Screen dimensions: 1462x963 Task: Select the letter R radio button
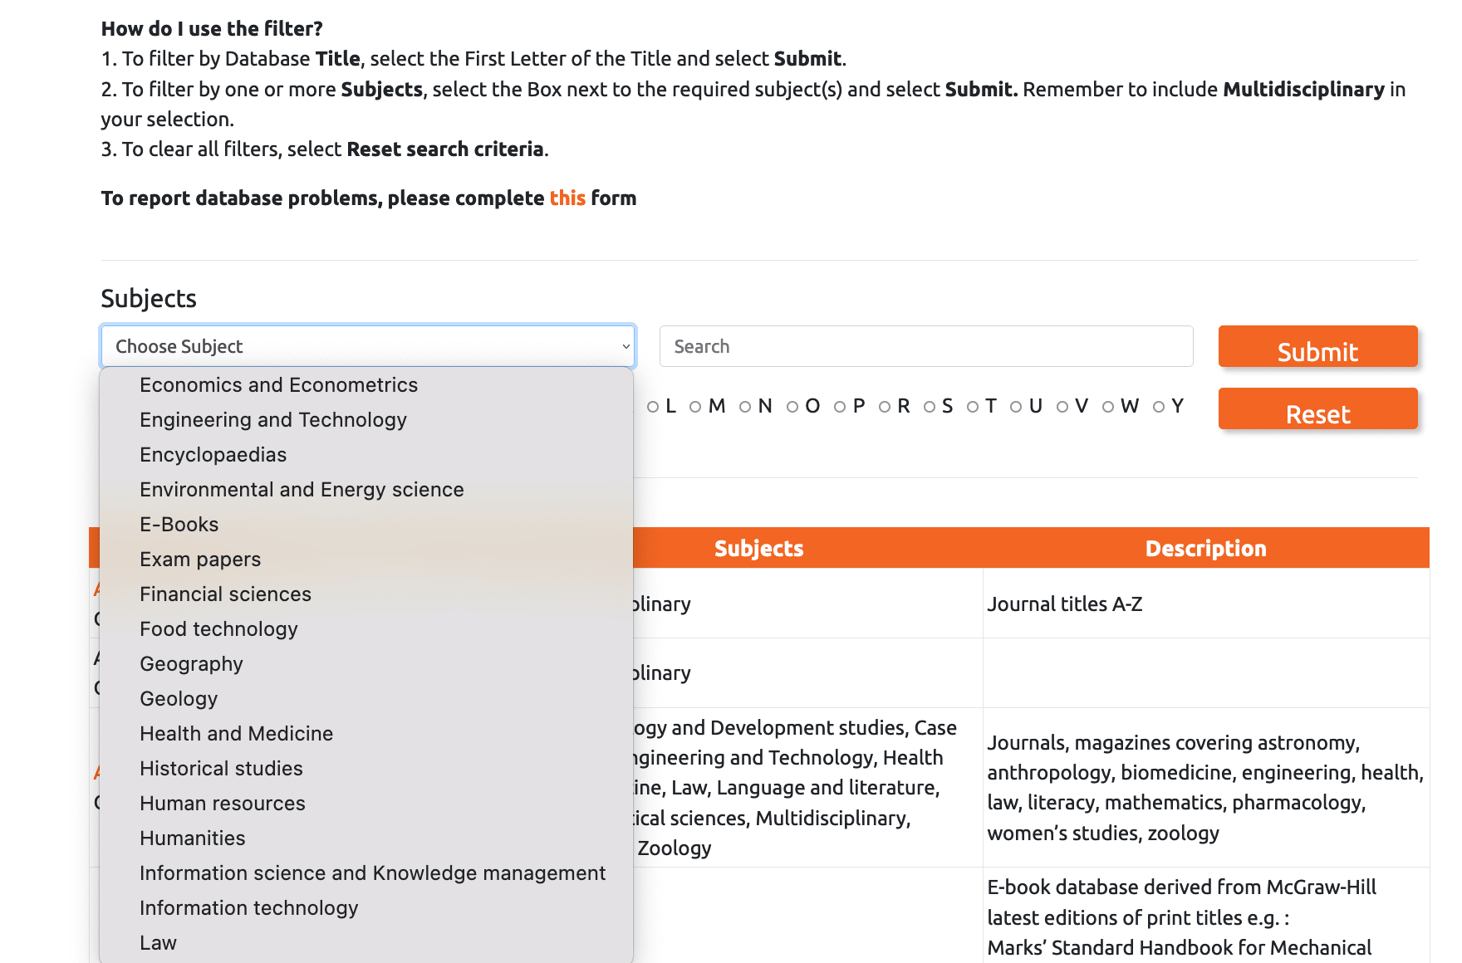click(885, 407)
